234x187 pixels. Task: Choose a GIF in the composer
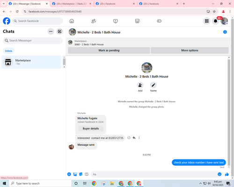[x=87, y=174]
